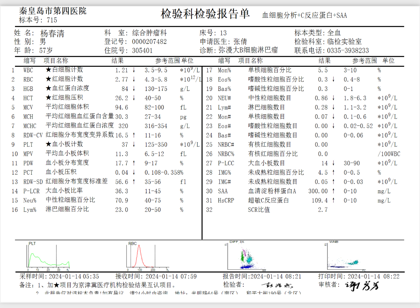Select Neu% result 70.9
420x308 pixels.
pos(121,200)
